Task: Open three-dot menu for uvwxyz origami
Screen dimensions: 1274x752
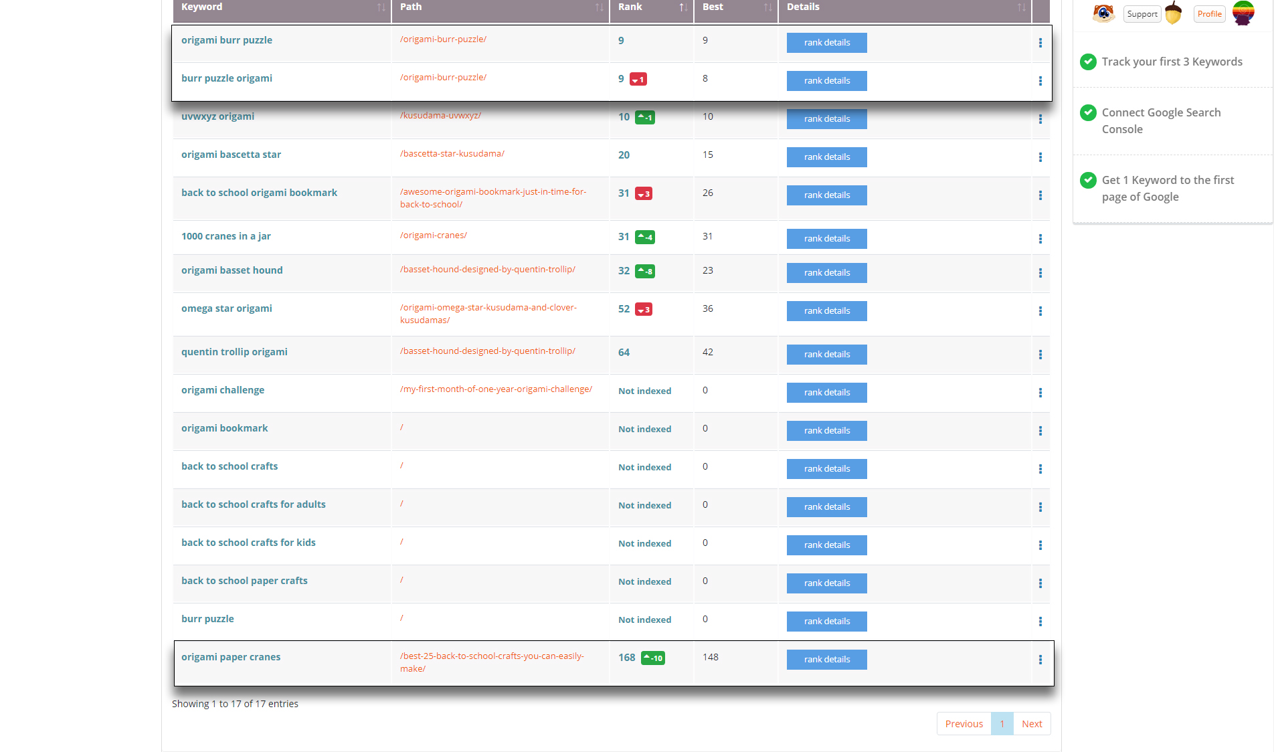Action: 1040,119
